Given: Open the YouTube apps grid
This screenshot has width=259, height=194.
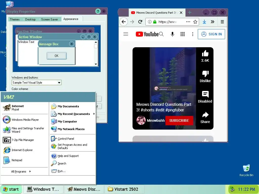Looking at the screenshot, I should (183, 34).
